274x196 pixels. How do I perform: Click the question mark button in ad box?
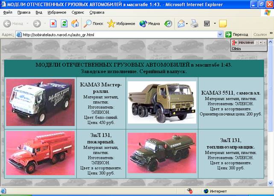pos(257,43)
